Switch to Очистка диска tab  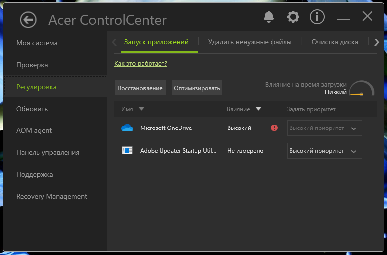pos(335,42)
